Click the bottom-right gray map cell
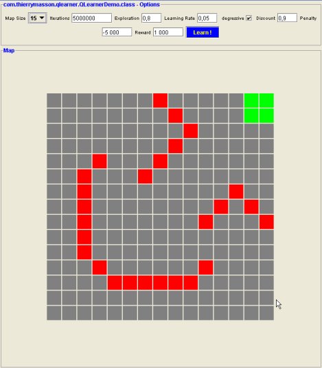The image size is (322, 368). click(x=266, y=313)
